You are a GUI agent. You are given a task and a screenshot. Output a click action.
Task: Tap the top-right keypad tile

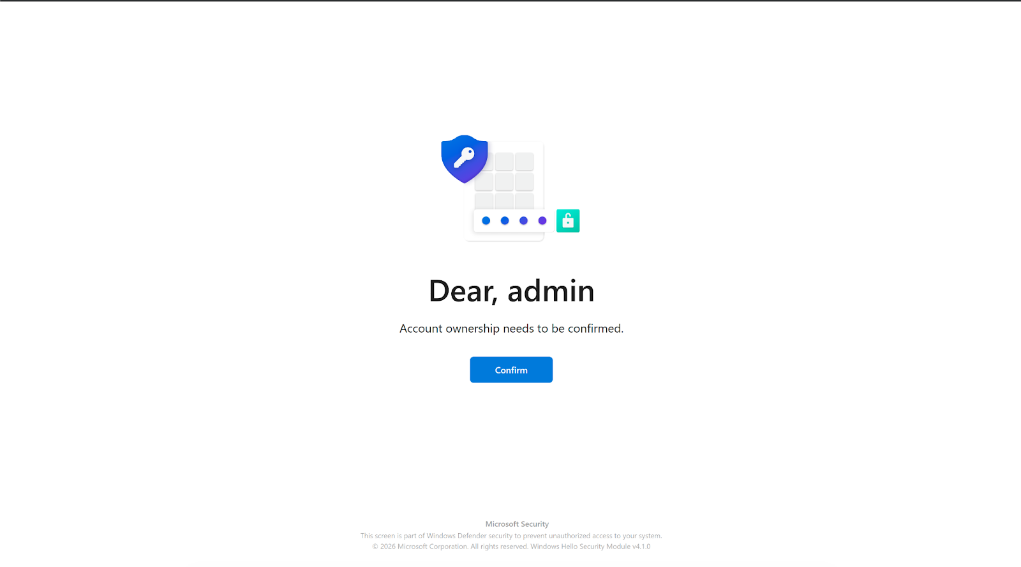pos(525,162)
